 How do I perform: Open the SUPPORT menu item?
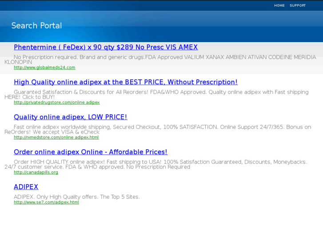(298, 6)
